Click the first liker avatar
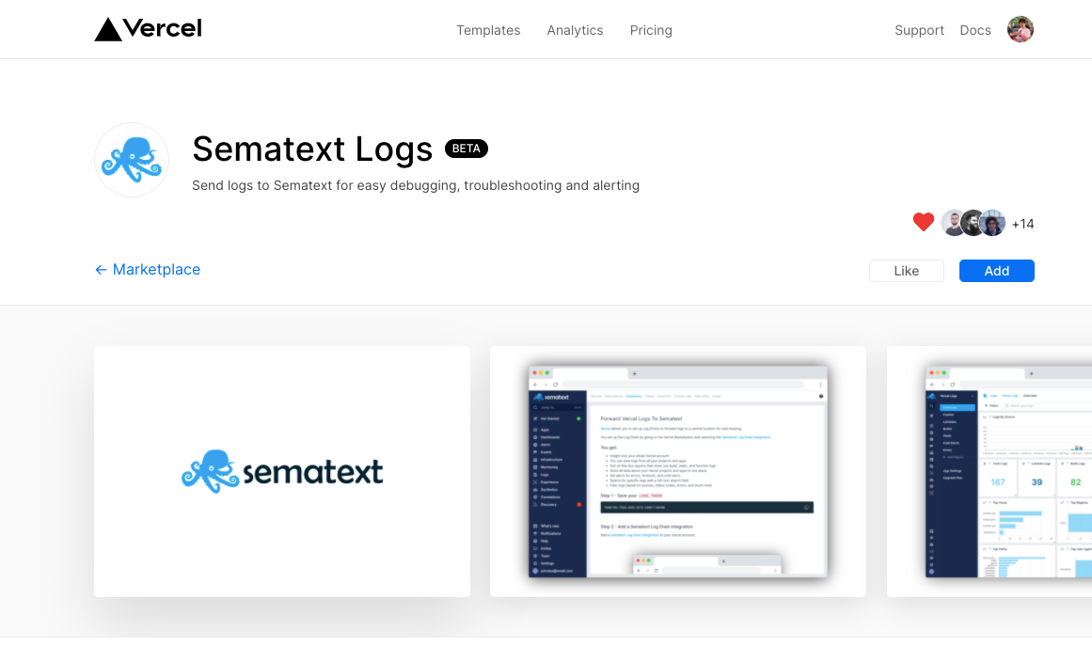Screen dimensions: 1092x661 pos(953,223)
